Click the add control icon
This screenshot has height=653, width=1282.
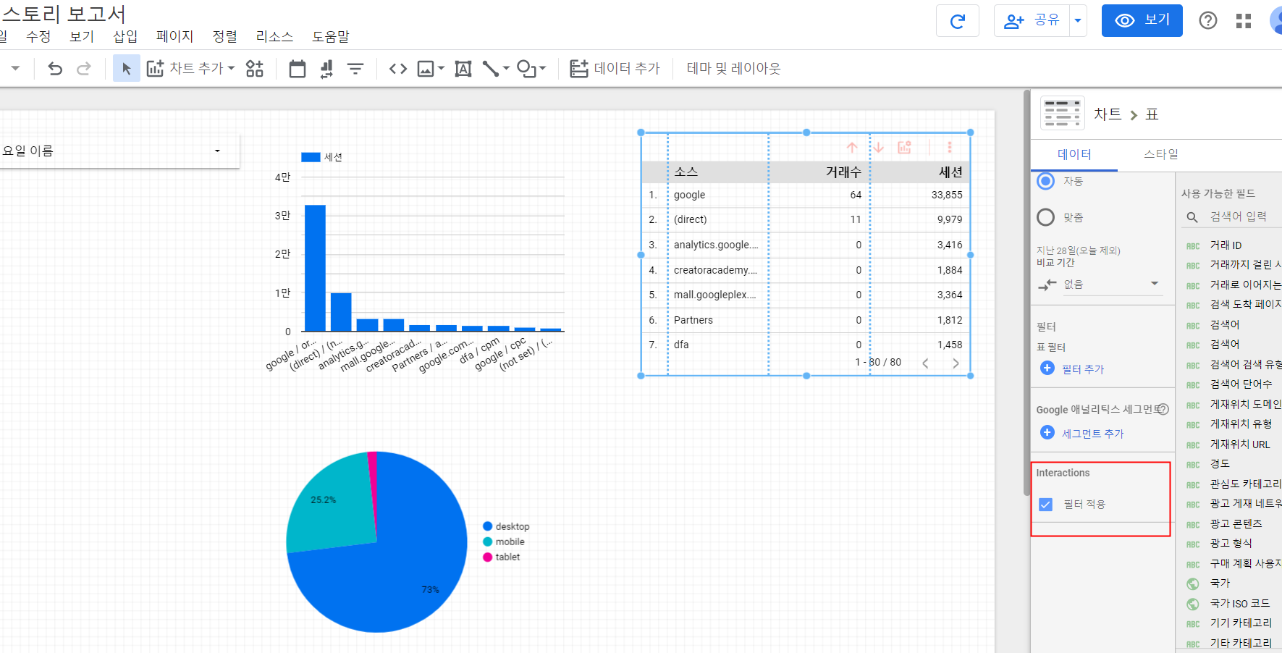pyautogui.click(x=255, y=69)
